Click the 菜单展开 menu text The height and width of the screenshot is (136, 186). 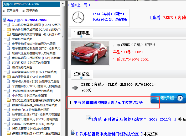[13, 10]
